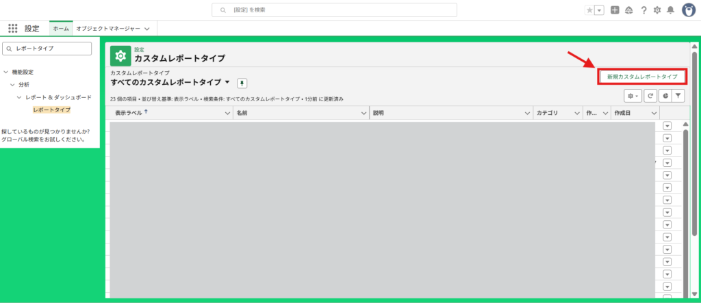Collapse the 機能設定 tree node
Viewport: 701px width, 303px height.
pos(5,72)
